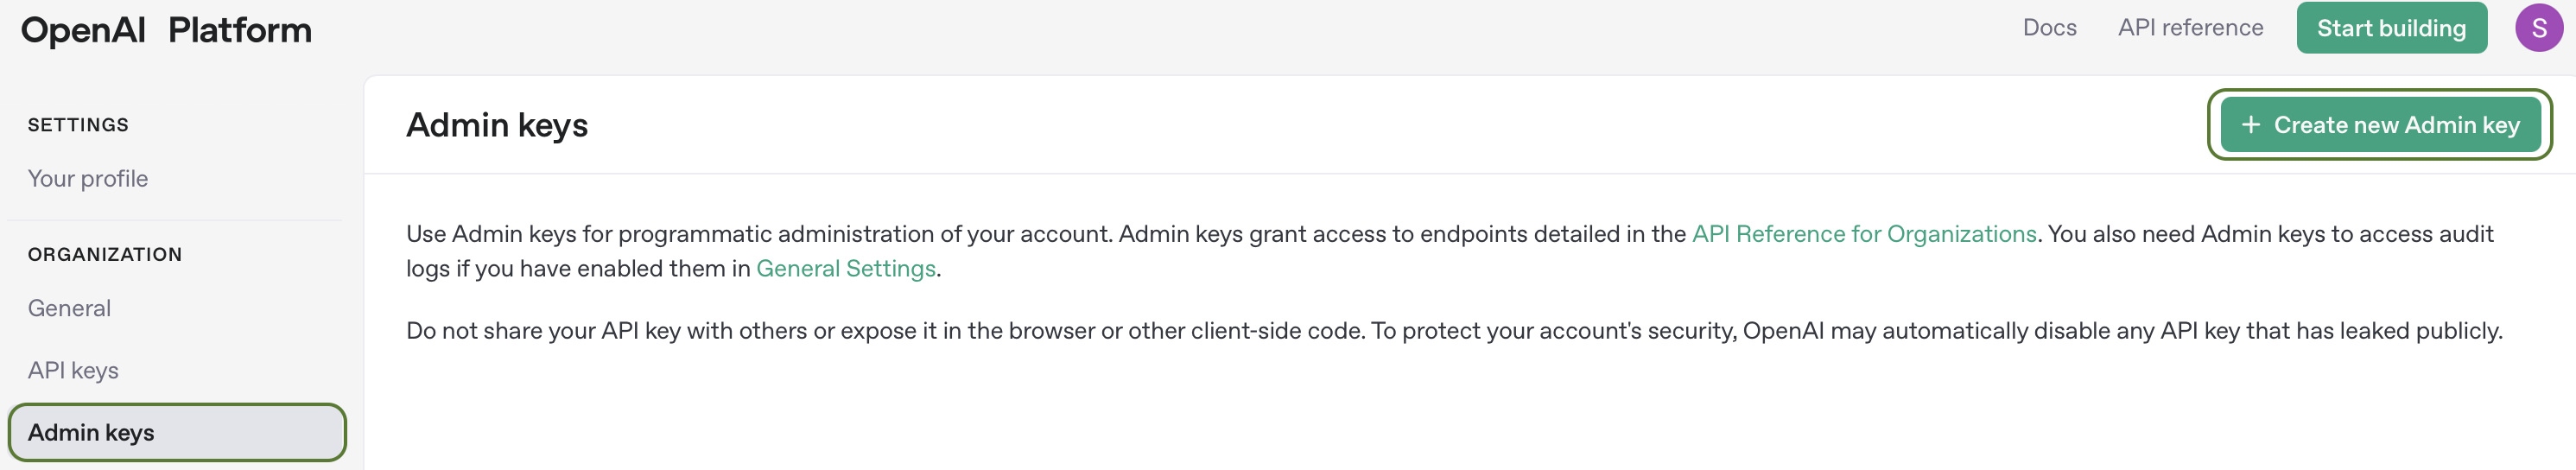Follow API Reference for Organizations link
This screenshot has height=470, width=2576.
coord(1864,234)
